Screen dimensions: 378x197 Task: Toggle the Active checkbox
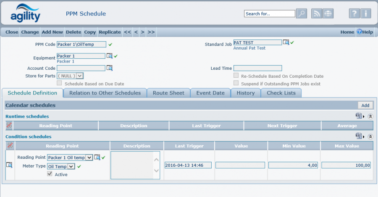50,174
